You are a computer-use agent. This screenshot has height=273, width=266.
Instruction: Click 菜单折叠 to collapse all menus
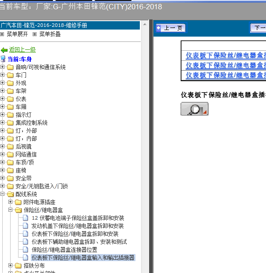(50, 34)
